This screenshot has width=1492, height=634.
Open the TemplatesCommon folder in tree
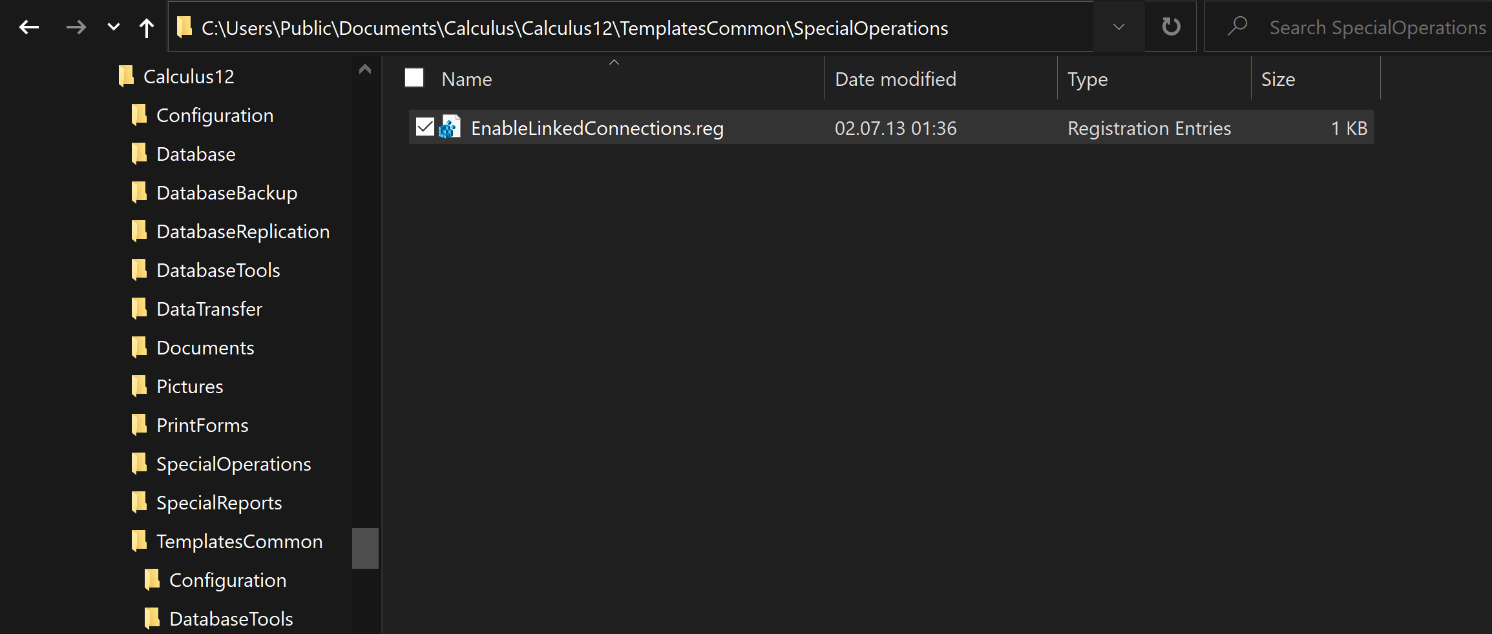(x=239, y=541)
